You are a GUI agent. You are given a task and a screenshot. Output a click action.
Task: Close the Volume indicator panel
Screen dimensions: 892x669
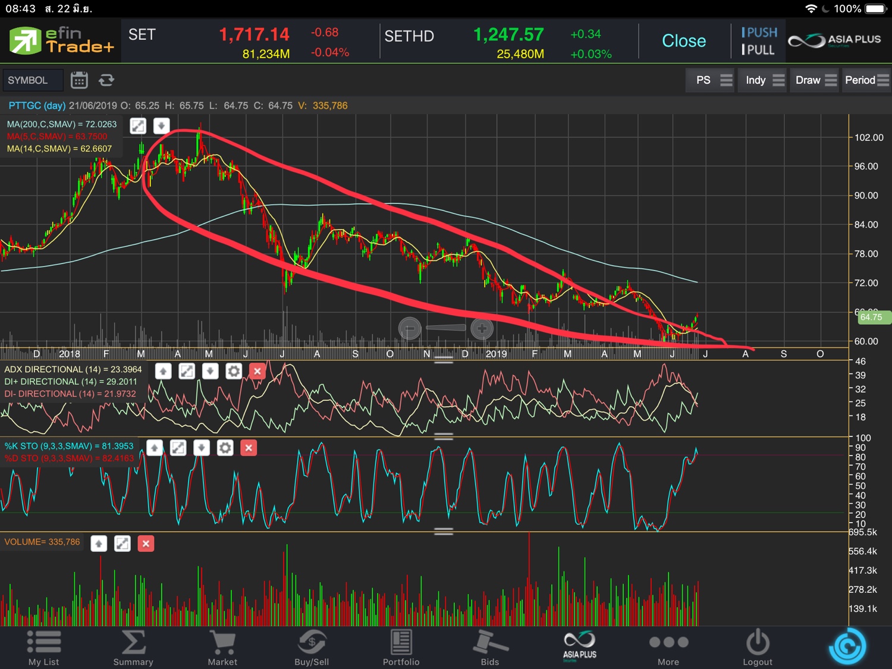(x=146, y=544)
